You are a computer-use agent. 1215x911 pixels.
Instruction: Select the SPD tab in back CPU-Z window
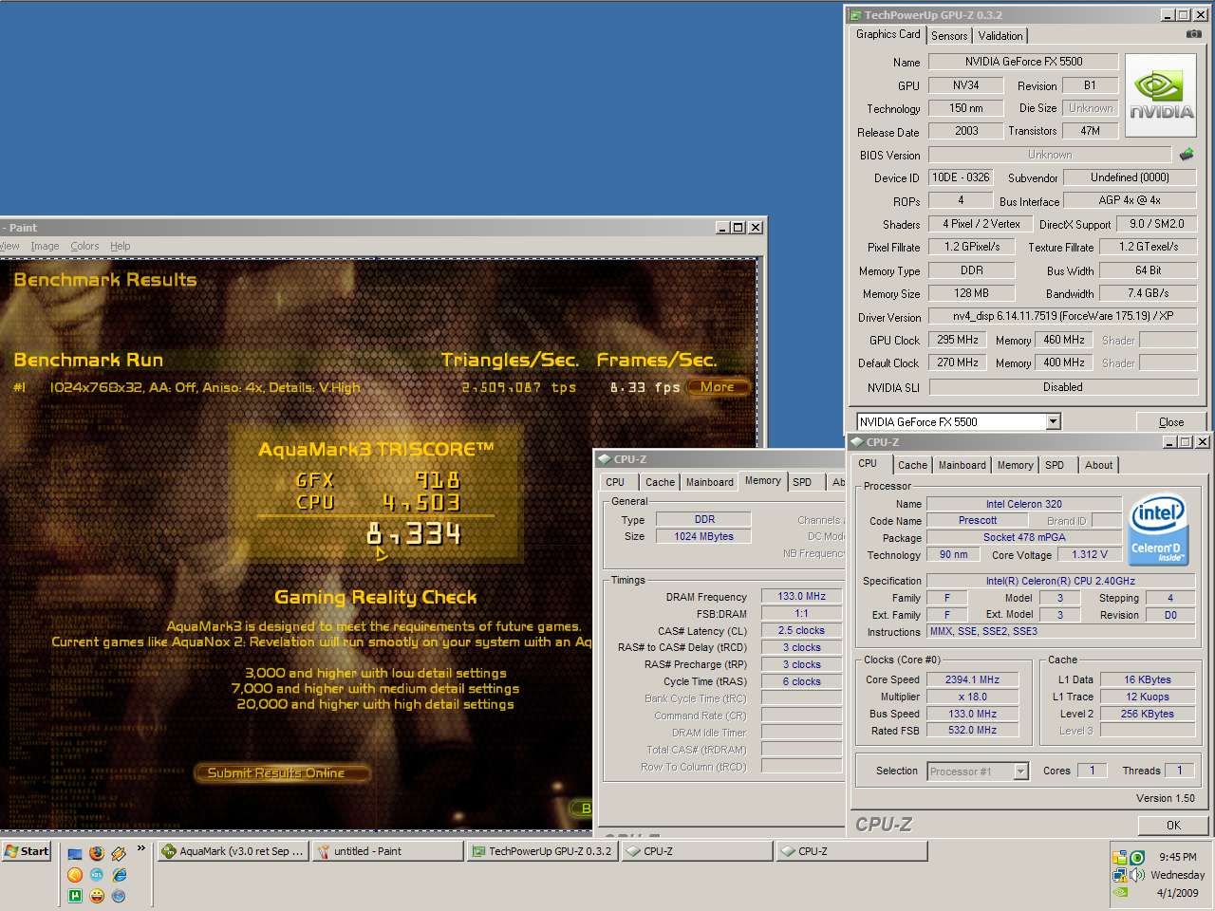point(802,482)
